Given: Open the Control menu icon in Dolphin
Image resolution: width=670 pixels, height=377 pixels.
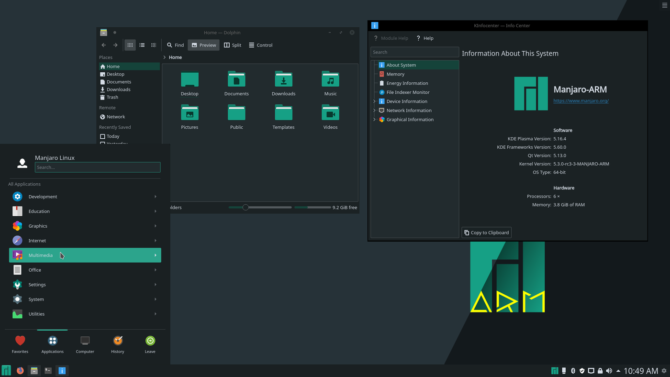Looking at the screenshot, I should (x=251, y=44).
